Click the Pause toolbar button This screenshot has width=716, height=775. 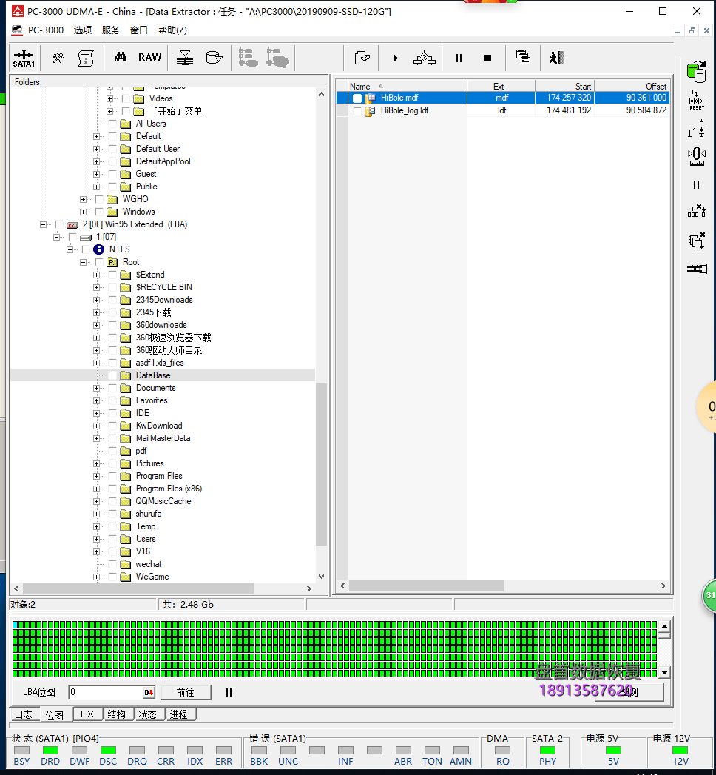[459, 58]
